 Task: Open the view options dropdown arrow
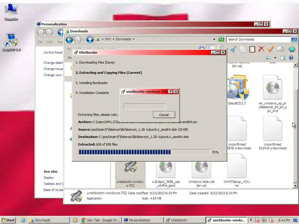point(275,58)
